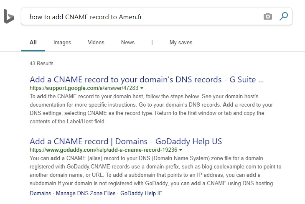The height and width of the screenshot is (204, 305).
Task: Switch to the Images tab
Action: 62,43
